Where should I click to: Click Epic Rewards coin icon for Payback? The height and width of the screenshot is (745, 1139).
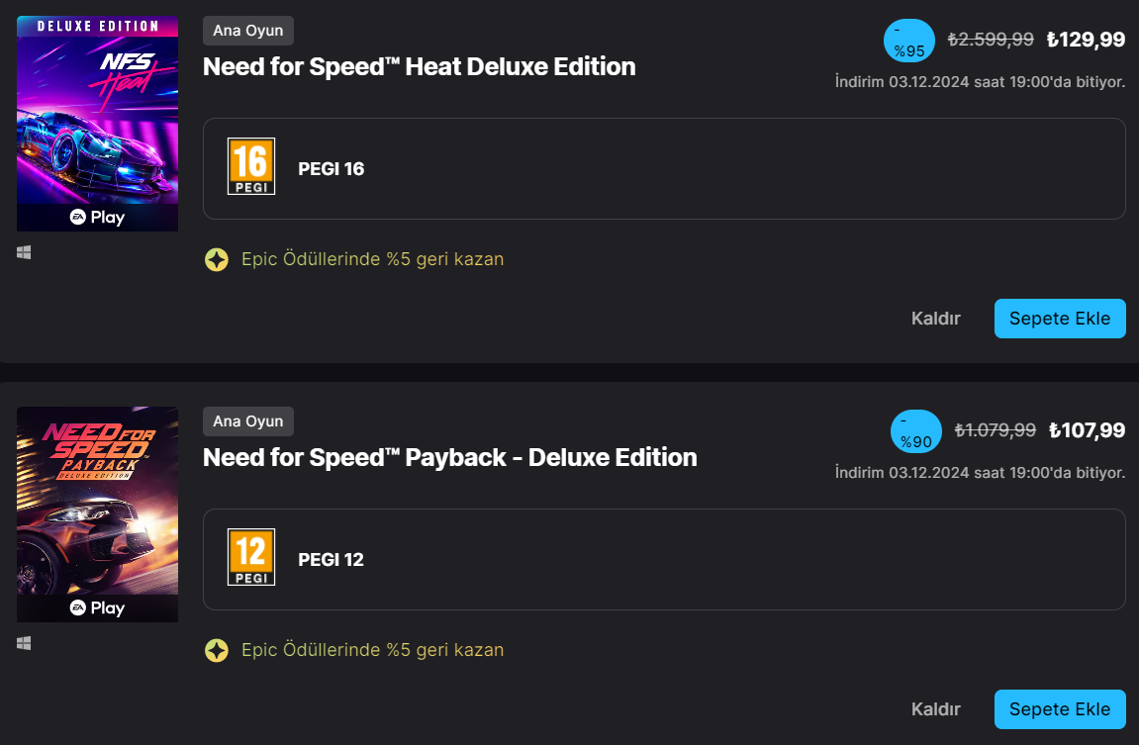click(216, 650)
